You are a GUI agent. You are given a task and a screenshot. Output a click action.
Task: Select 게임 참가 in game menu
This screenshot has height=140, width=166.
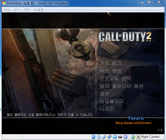click(x=111, y=63)
